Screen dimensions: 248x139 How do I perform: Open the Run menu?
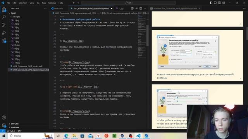(44, 3)
